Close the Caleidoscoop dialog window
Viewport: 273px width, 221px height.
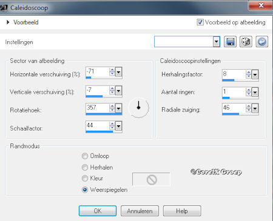[261, 5]
